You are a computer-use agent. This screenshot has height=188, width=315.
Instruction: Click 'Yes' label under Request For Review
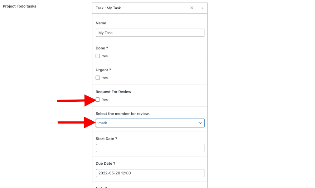click(x=105, y=100)
